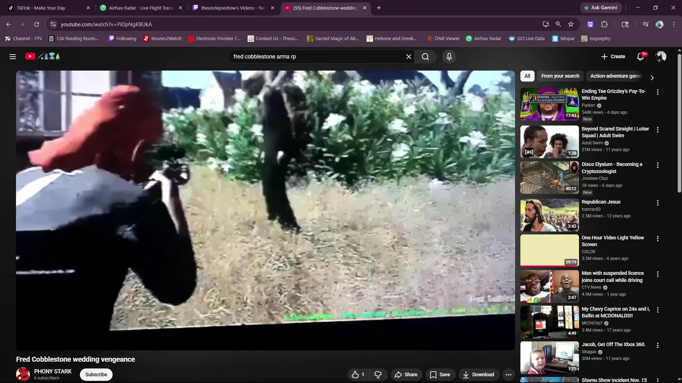Image resolution: width=682 pixels, height=383 pixels.
Task: Select the From your search chip
Action: click(560, 76)
